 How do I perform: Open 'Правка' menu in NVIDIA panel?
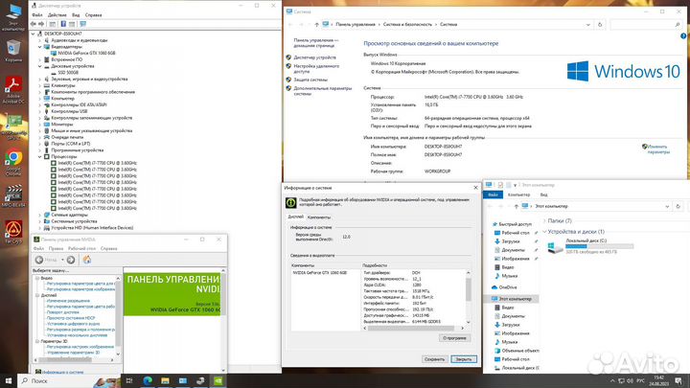tap(56, 248)
